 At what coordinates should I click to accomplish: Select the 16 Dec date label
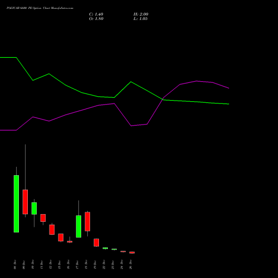[x=68, y=265]
